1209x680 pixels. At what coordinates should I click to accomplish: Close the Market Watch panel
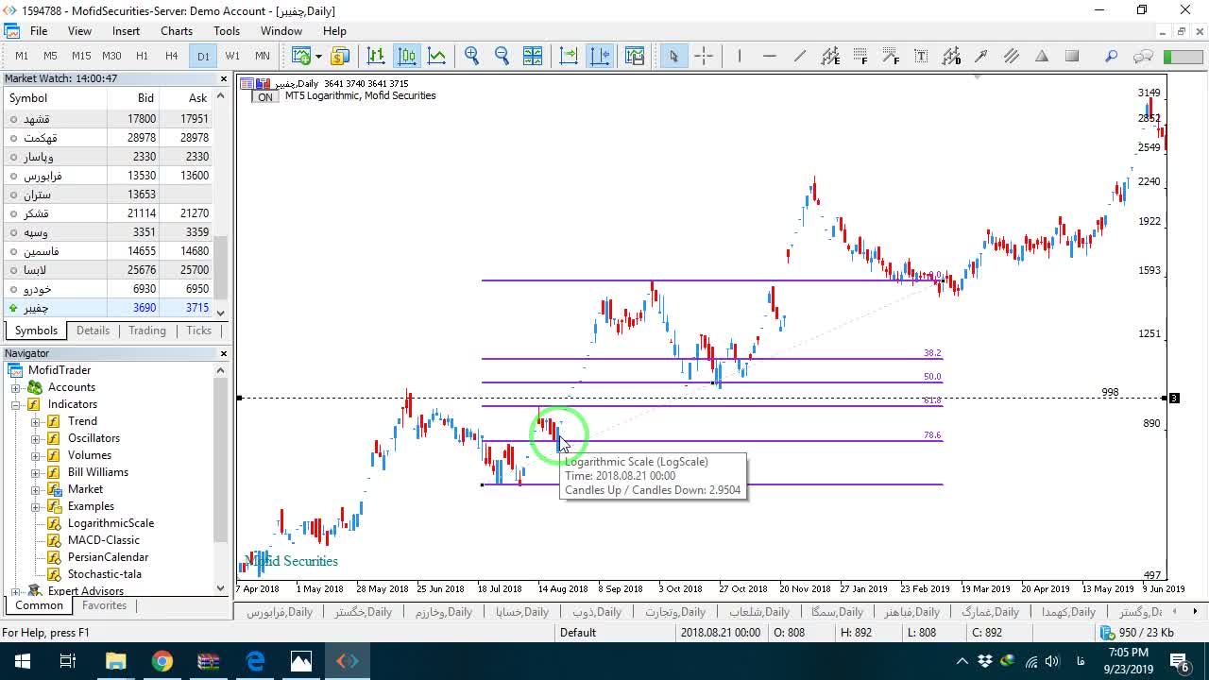[x=224, y=78]
